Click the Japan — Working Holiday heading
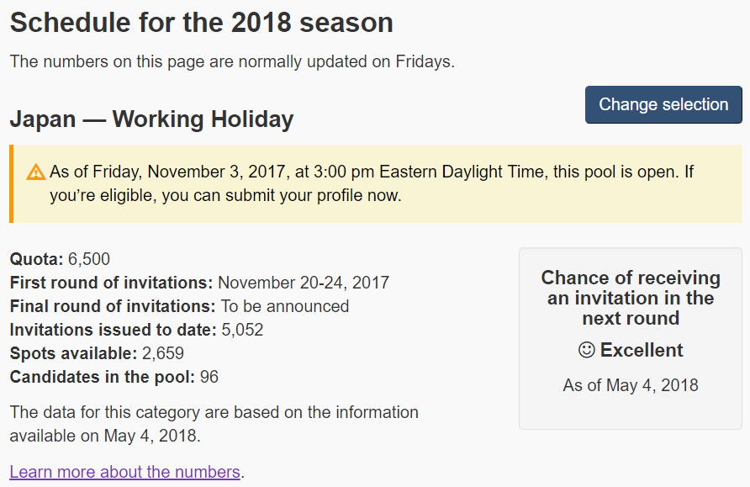This screenshot has height=487, width=750. (151, 119)
